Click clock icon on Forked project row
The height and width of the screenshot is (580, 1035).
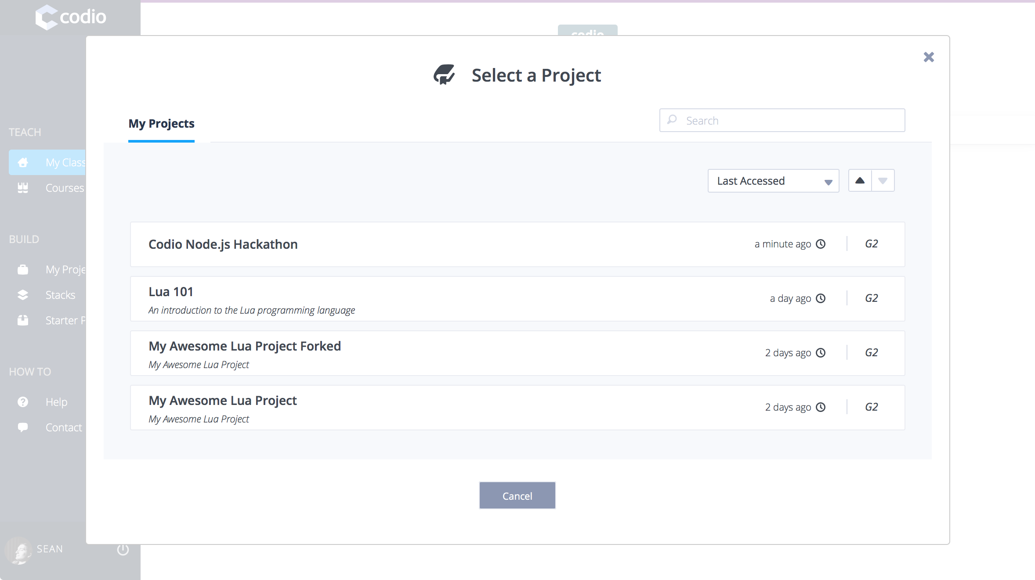pyautogui.click(x=821, y=353)
